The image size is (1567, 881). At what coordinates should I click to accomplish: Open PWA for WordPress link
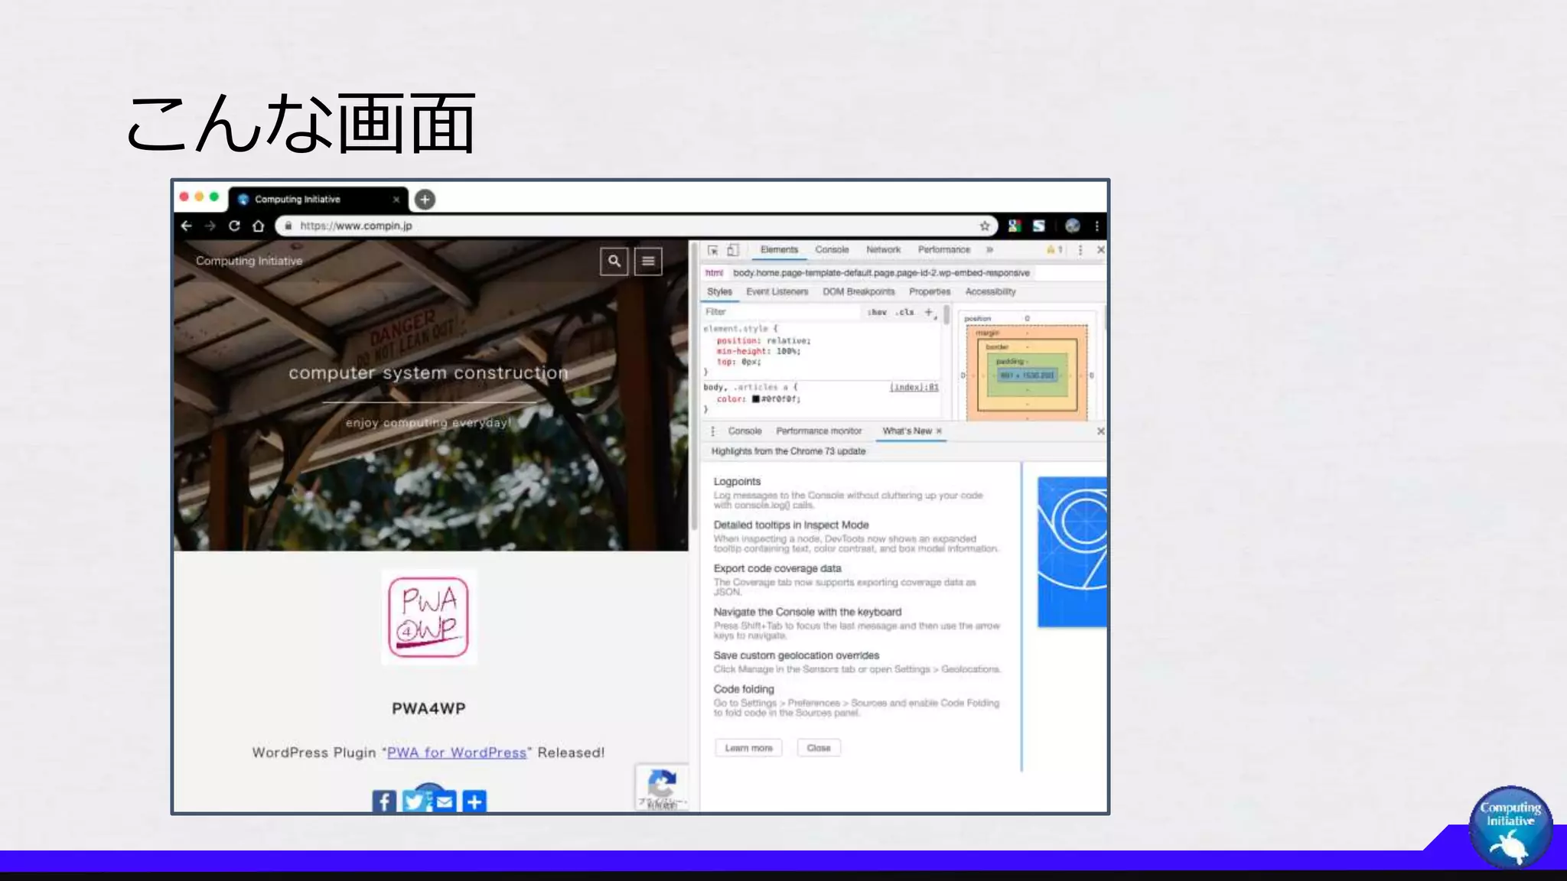(457, 753)
